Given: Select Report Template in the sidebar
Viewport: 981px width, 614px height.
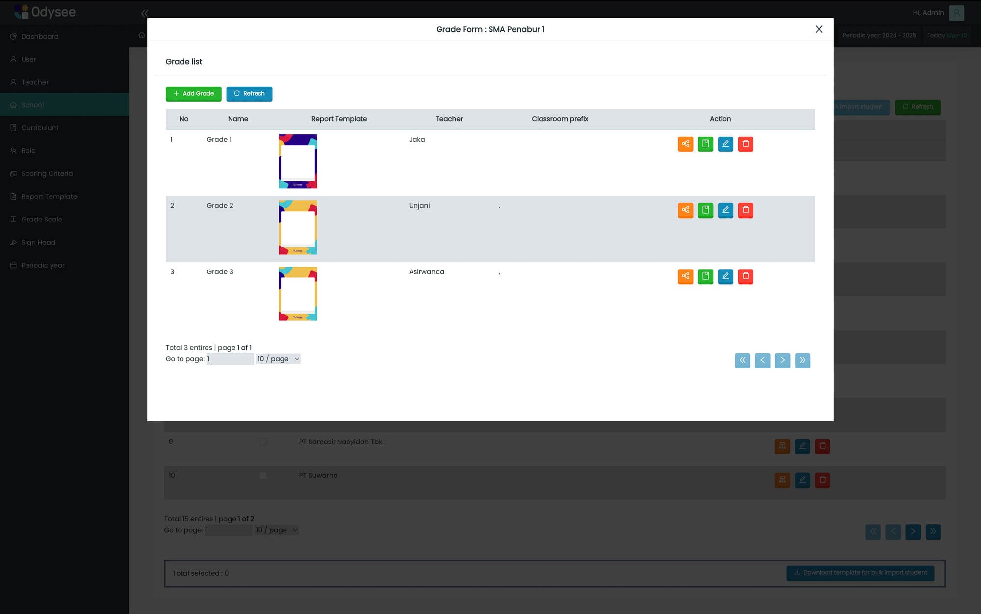Looking at the screenshot, I should pos(49,196).
